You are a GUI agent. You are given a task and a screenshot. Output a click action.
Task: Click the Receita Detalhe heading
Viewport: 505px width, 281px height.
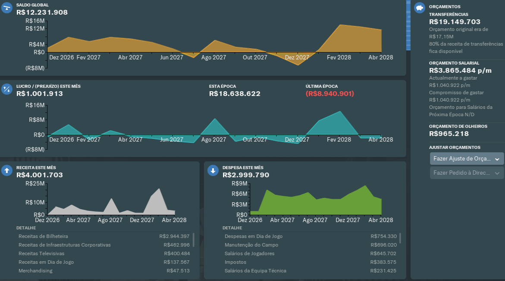click(26, 228)
